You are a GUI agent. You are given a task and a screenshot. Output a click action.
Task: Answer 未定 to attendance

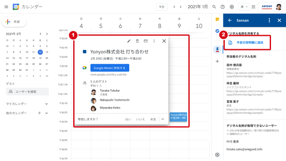tap(153, 119)
